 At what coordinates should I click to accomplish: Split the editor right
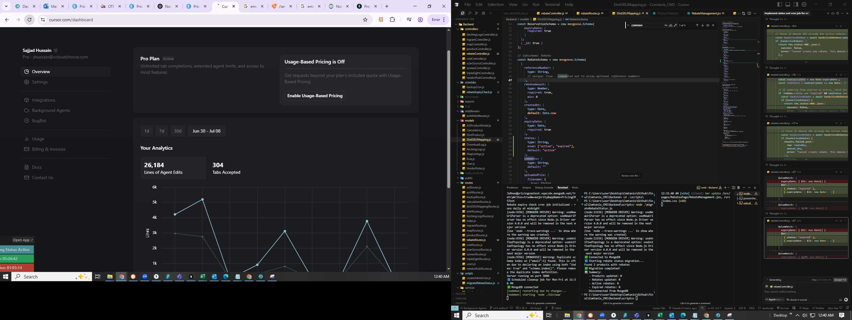(x=750, y=13)
